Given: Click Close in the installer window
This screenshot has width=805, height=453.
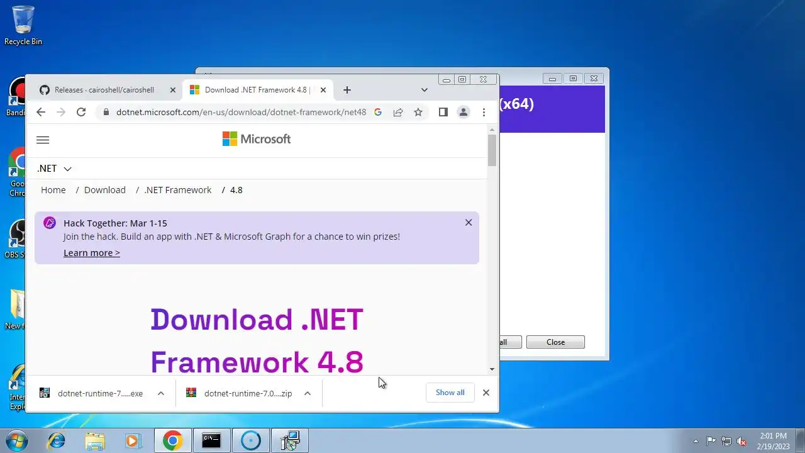Looking at the screenshot, I should click(555, 342).
